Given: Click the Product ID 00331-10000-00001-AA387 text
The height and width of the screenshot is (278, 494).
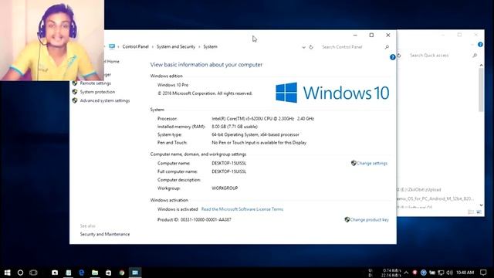Looking at the screenshot, I should pyautogui.click(x=194, y=219).
